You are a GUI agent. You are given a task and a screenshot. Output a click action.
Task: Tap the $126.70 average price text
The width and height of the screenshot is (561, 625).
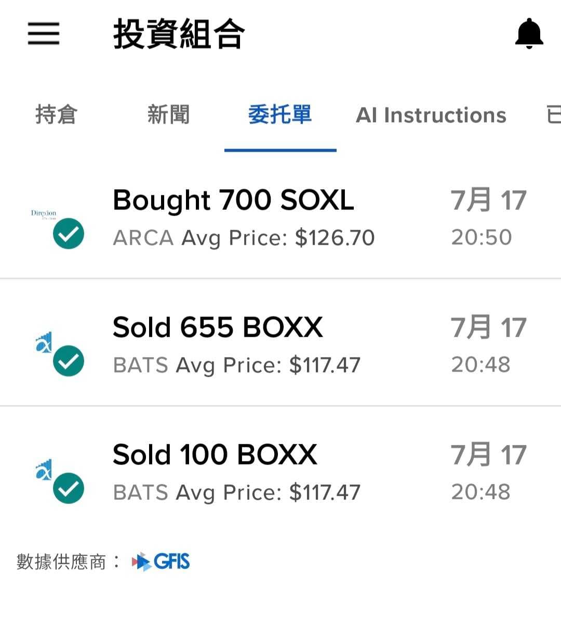coord(335,238)
